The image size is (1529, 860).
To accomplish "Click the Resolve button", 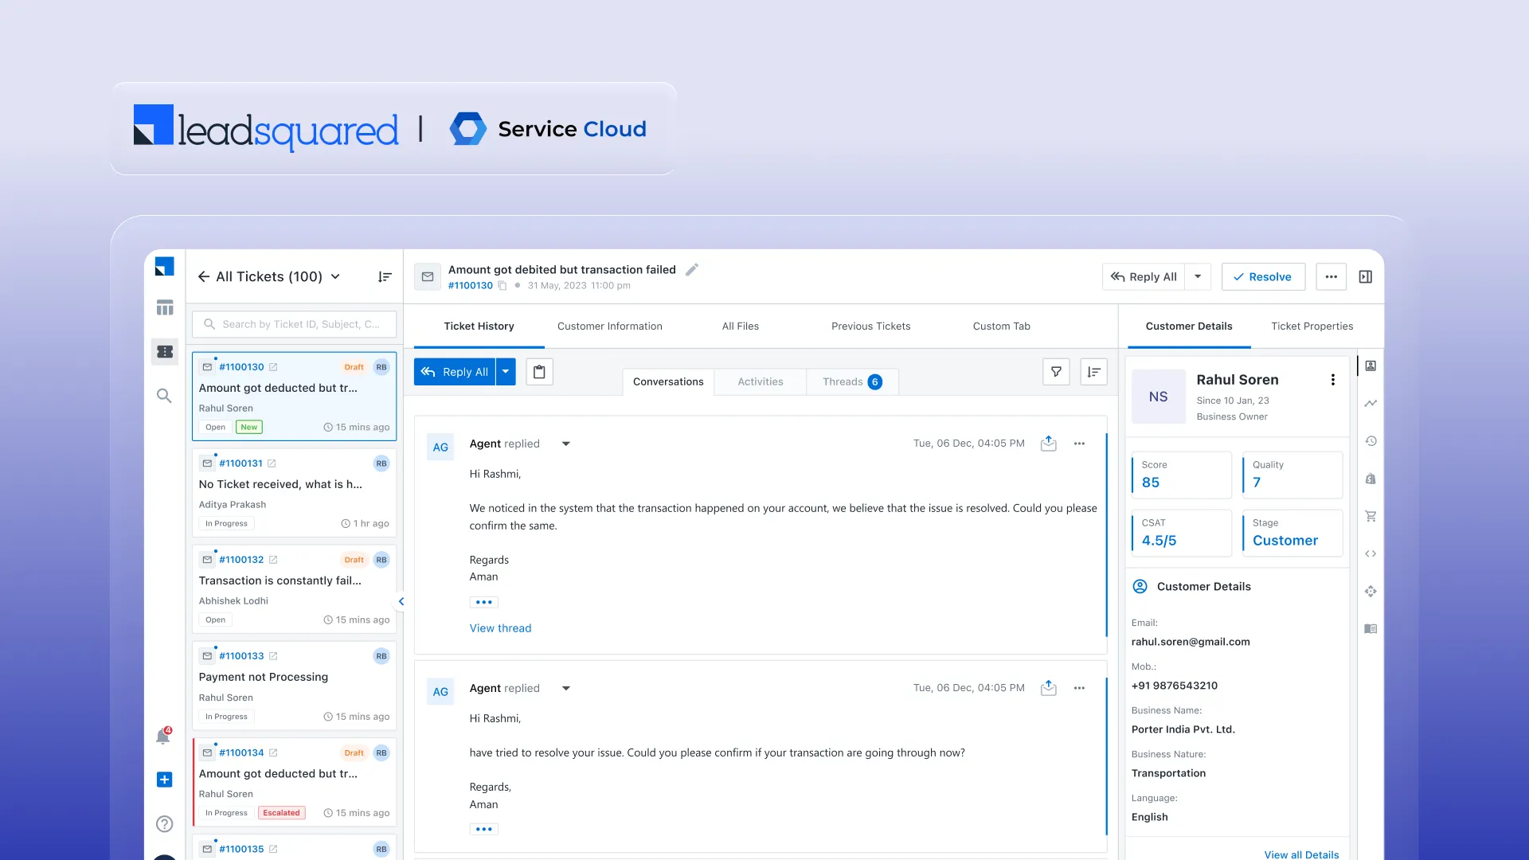I will [1263, 276].
